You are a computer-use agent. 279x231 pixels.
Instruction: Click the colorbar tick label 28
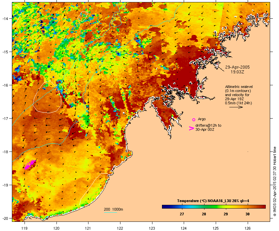tap(204, 214)
